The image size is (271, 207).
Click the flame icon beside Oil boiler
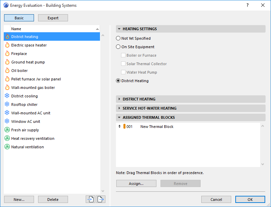7,70
